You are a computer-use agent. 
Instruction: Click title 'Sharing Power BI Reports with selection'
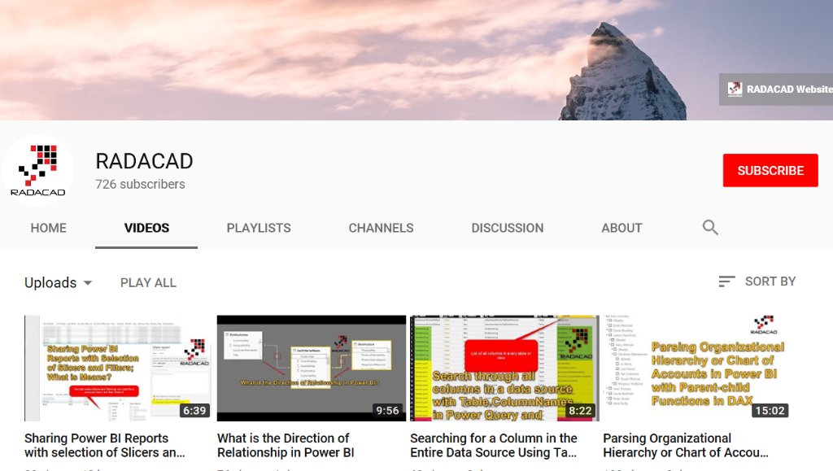[x=105, y=445]
